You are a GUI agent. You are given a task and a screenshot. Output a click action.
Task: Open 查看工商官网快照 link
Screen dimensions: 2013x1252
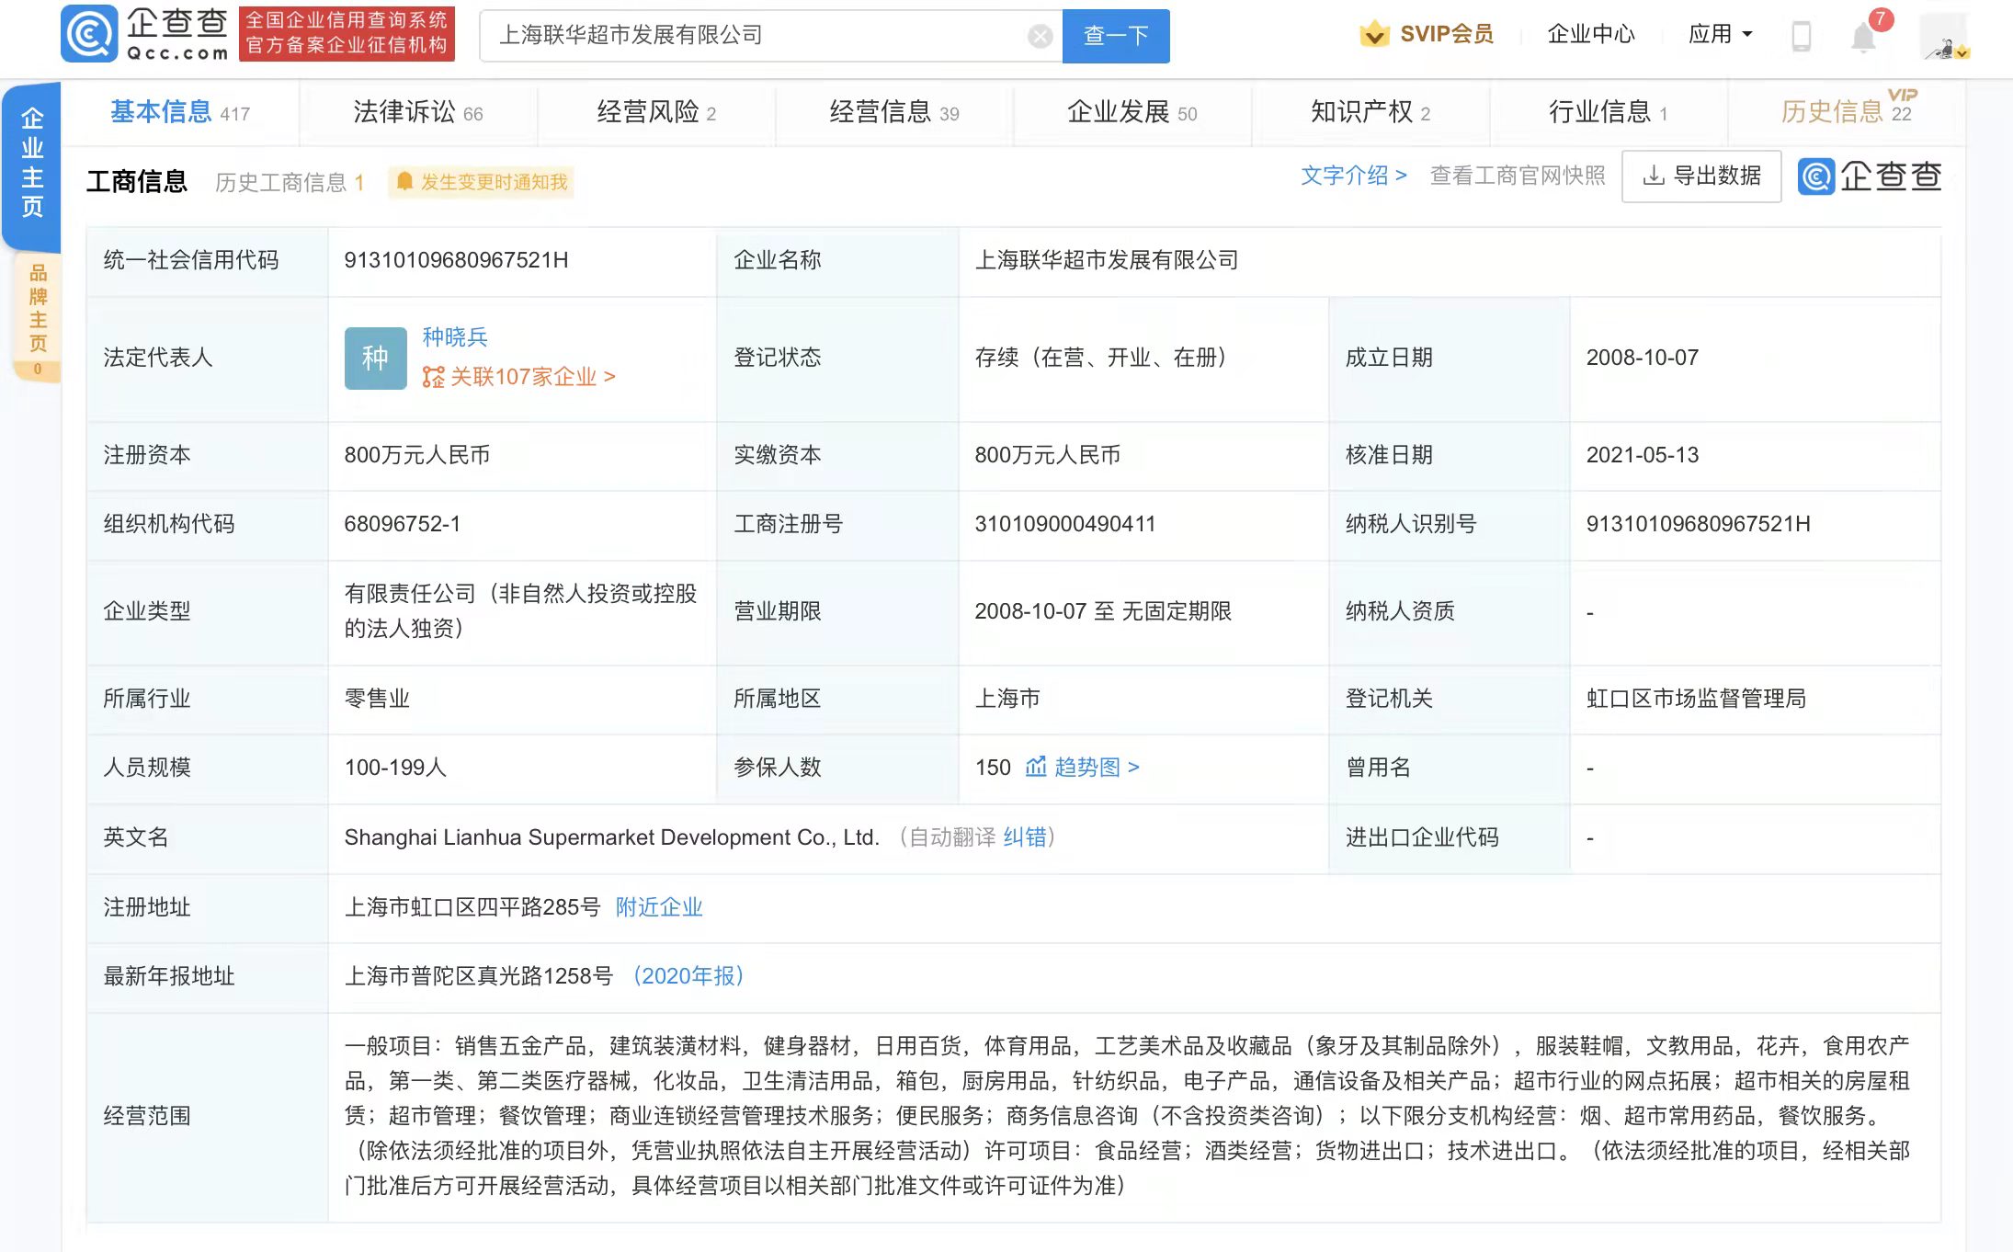click(x=1518, y=176)
